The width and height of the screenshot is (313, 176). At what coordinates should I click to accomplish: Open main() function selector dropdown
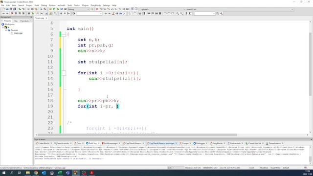click(240, 9)
